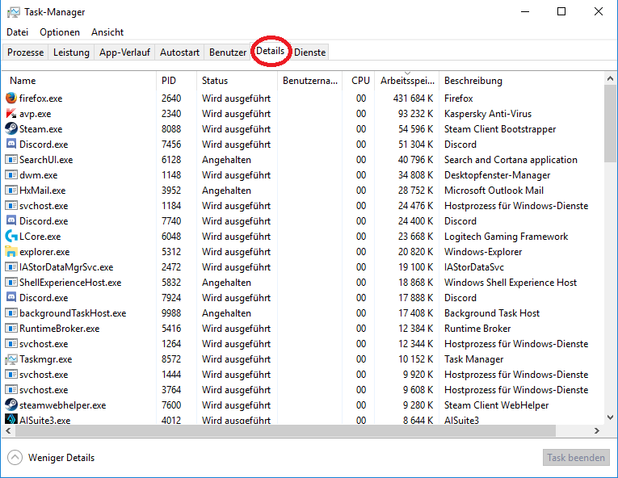Click the LCore.exe Logitech icon
This screenshot has height=478, width=618.
click(x=11, y=236)
